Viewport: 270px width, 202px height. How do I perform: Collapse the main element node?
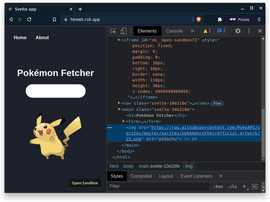(x=119, y=109)
